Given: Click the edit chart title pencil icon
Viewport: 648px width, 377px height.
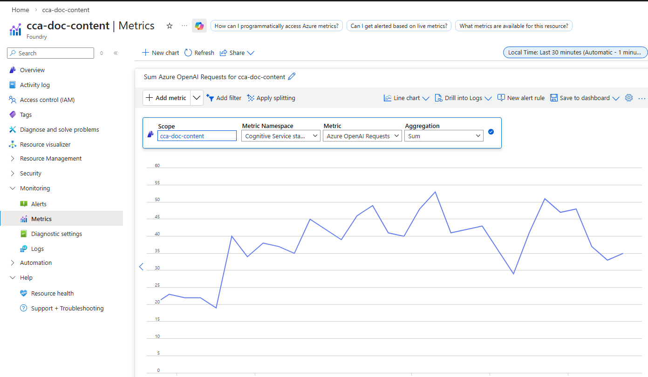Looking at the screenshot, I should coord(292,77).
